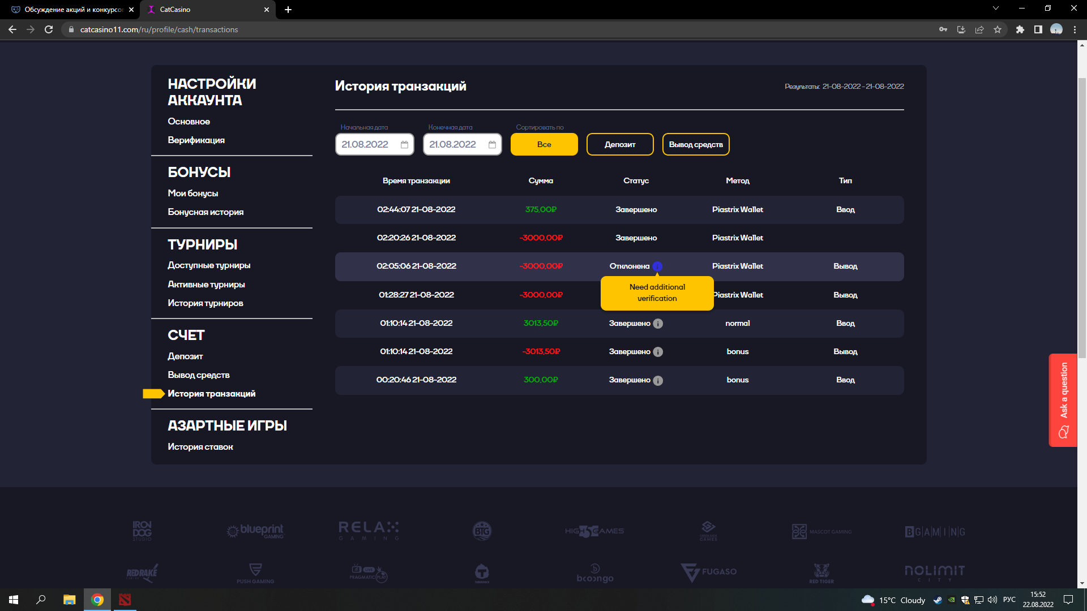Open a new browser tab

click(x=288, y=10)
